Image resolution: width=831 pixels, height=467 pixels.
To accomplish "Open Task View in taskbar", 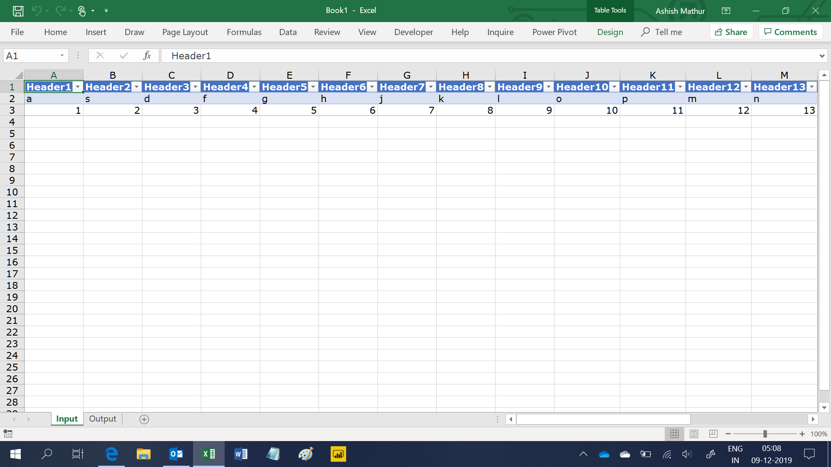I will [78, 454].
